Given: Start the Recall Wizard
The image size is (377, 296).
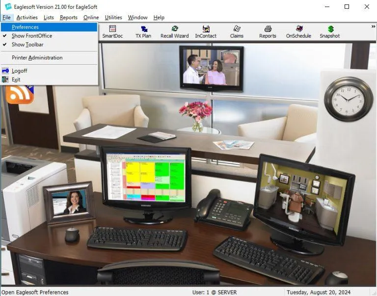Looking at the screenshot, I should (x=175, y=32).
